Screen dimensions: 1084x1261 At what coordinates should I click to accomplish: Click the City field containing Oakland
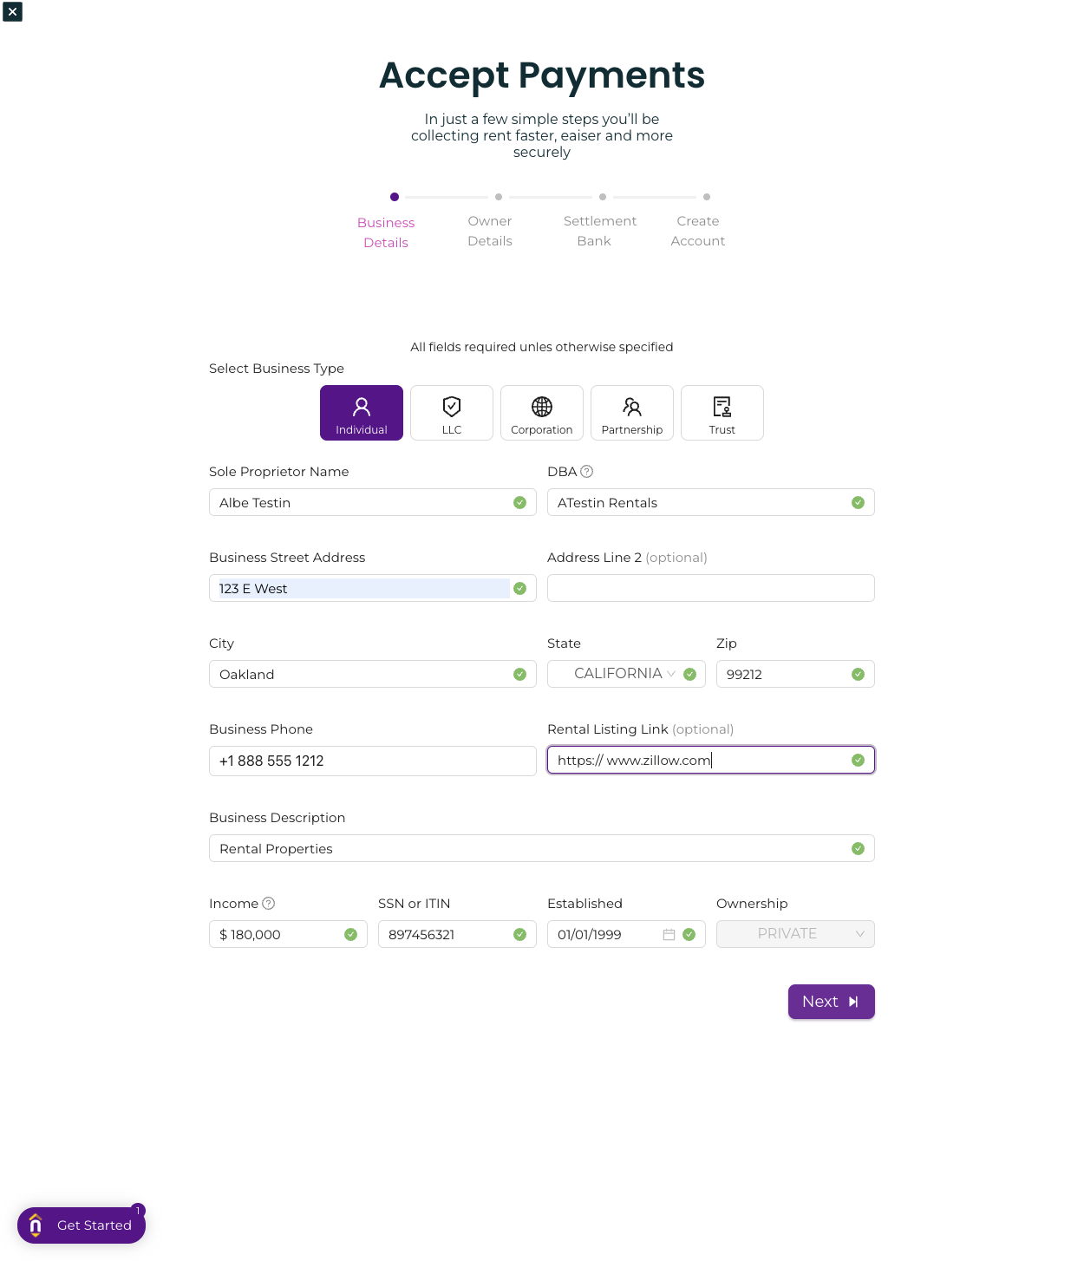tap(373, 674)
